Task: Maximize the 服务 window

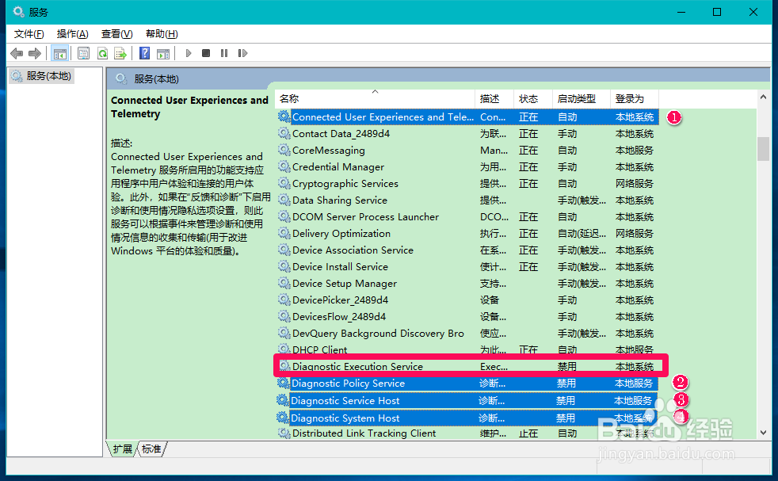Action: [x=717, y=12]
